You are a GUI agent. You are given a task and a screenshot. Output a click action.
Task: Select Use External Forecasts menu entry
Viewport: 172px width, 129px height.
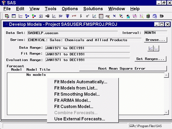coord(80,119)
